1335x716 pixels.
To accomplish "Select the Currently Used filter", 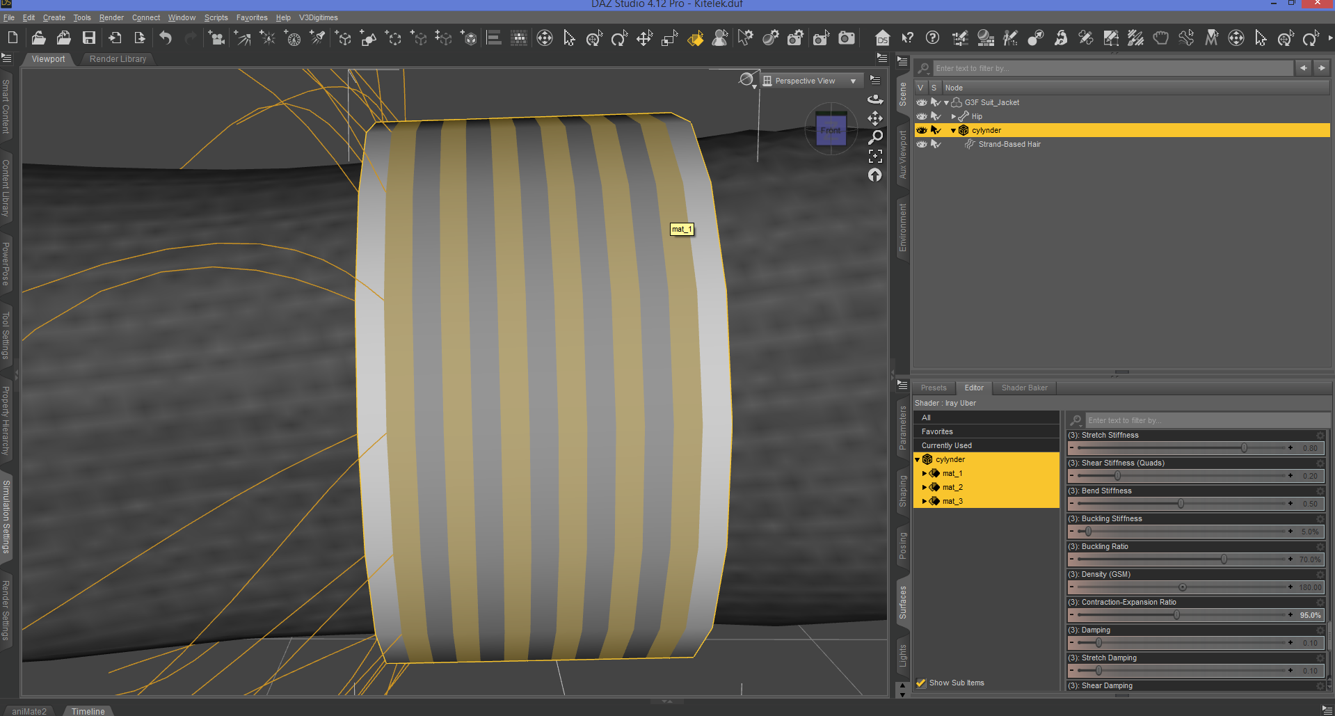I will point(946,445).
